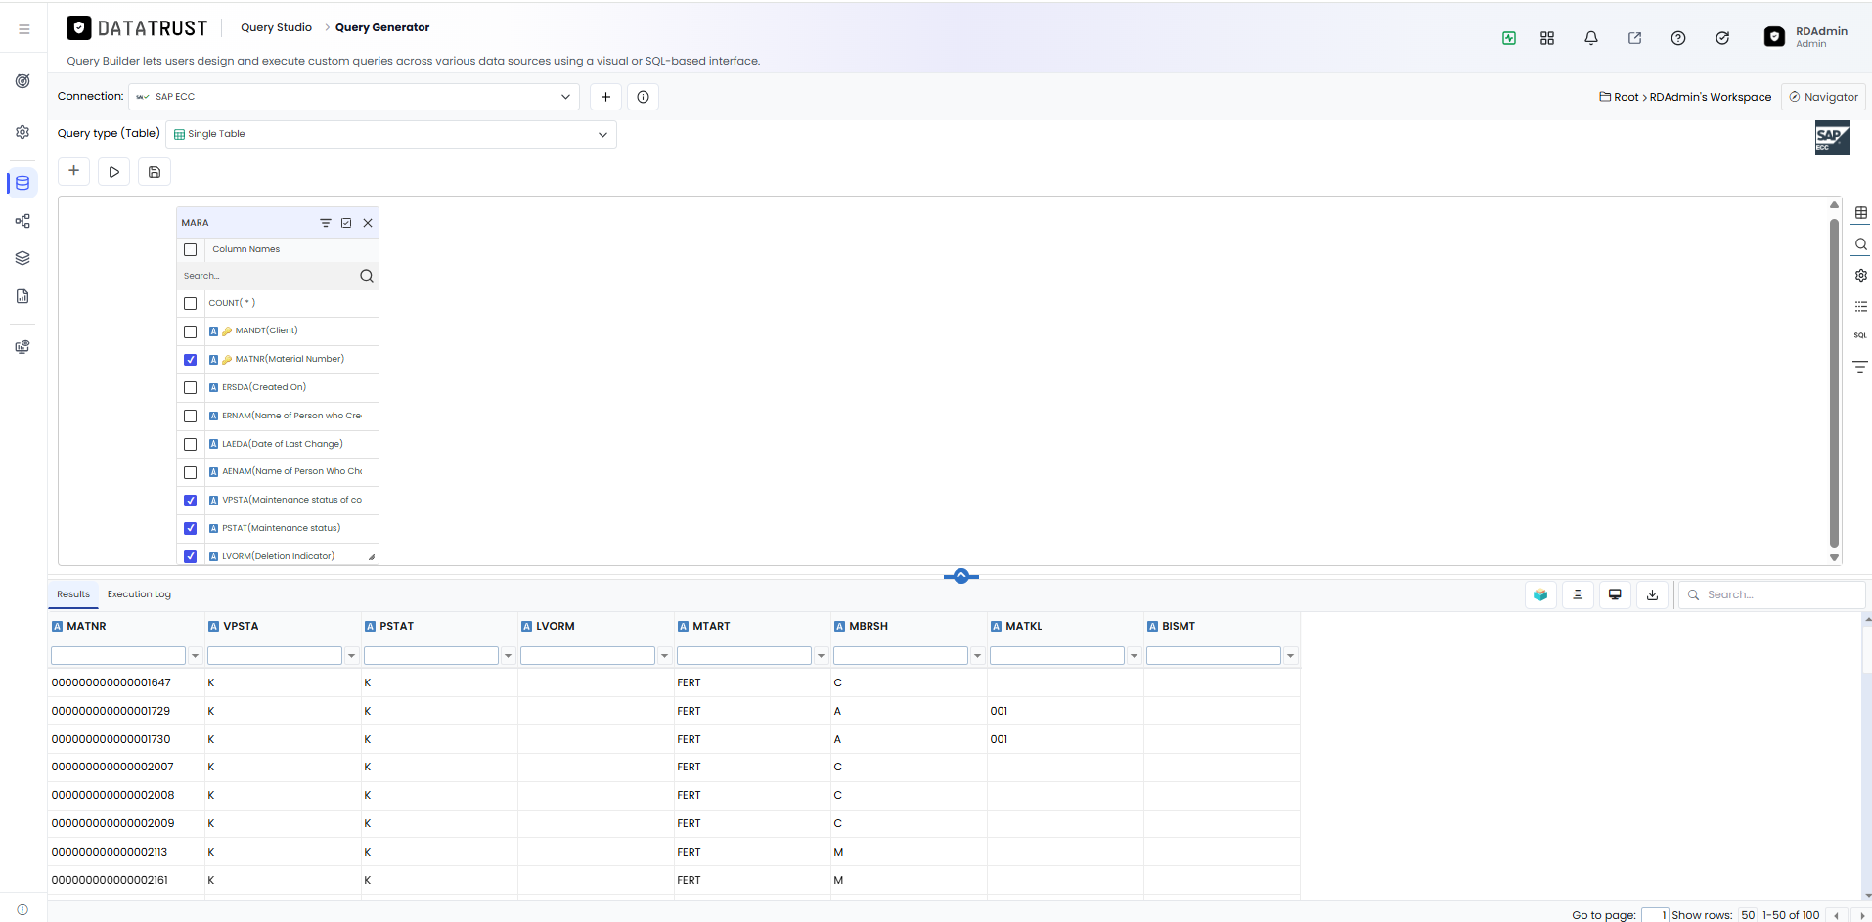The image size is (1872, 922).
Task: Uncheck LVORM(Deletion Indicator) checkbox
Action: tap(191, 556)
